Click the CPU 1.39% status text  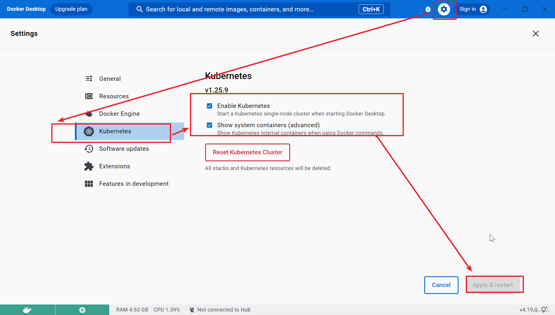tap(167, 310)
